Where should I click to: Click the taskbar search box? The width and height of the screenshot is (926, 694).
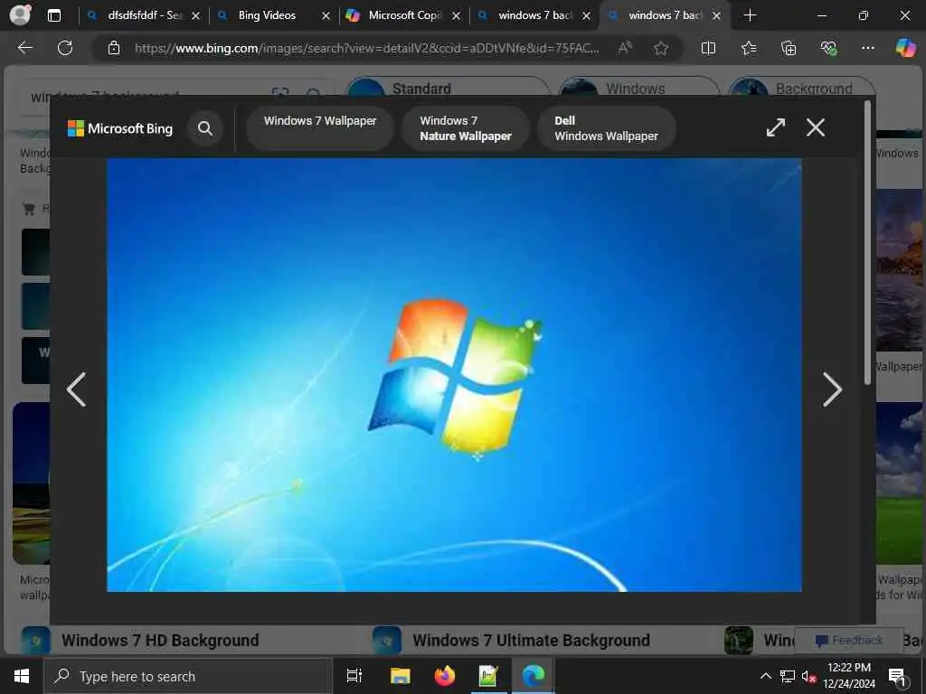click(188, 676)
